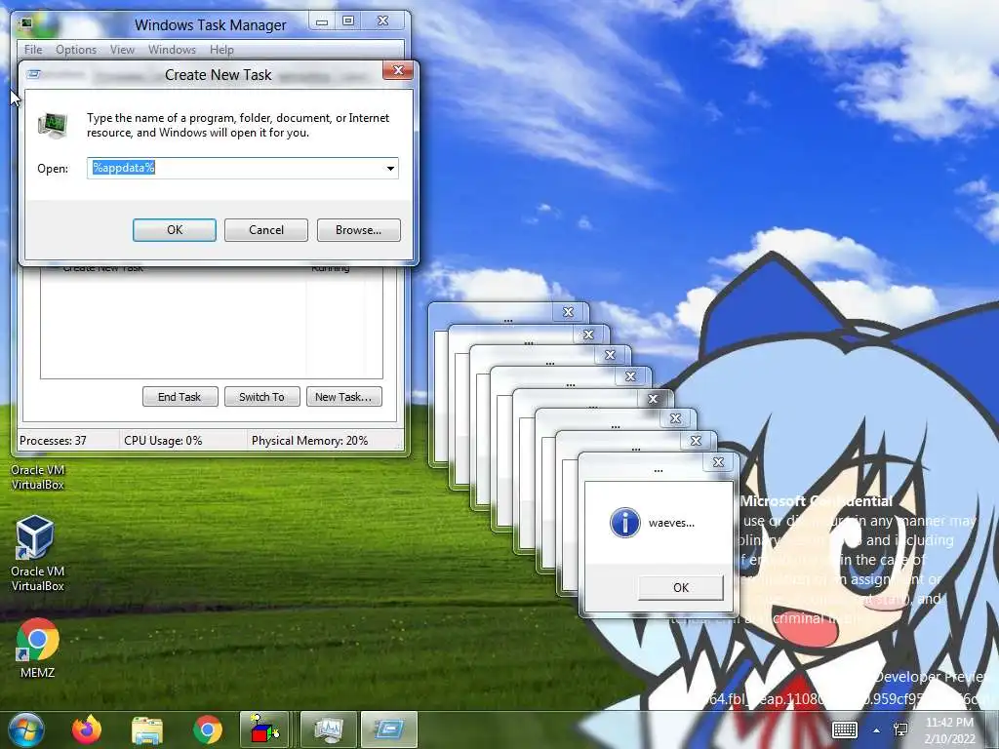The width and height of the screenshot is (999, 749).
Task: Open the View menu in Task Manager
Action: (x=122, y=50)
